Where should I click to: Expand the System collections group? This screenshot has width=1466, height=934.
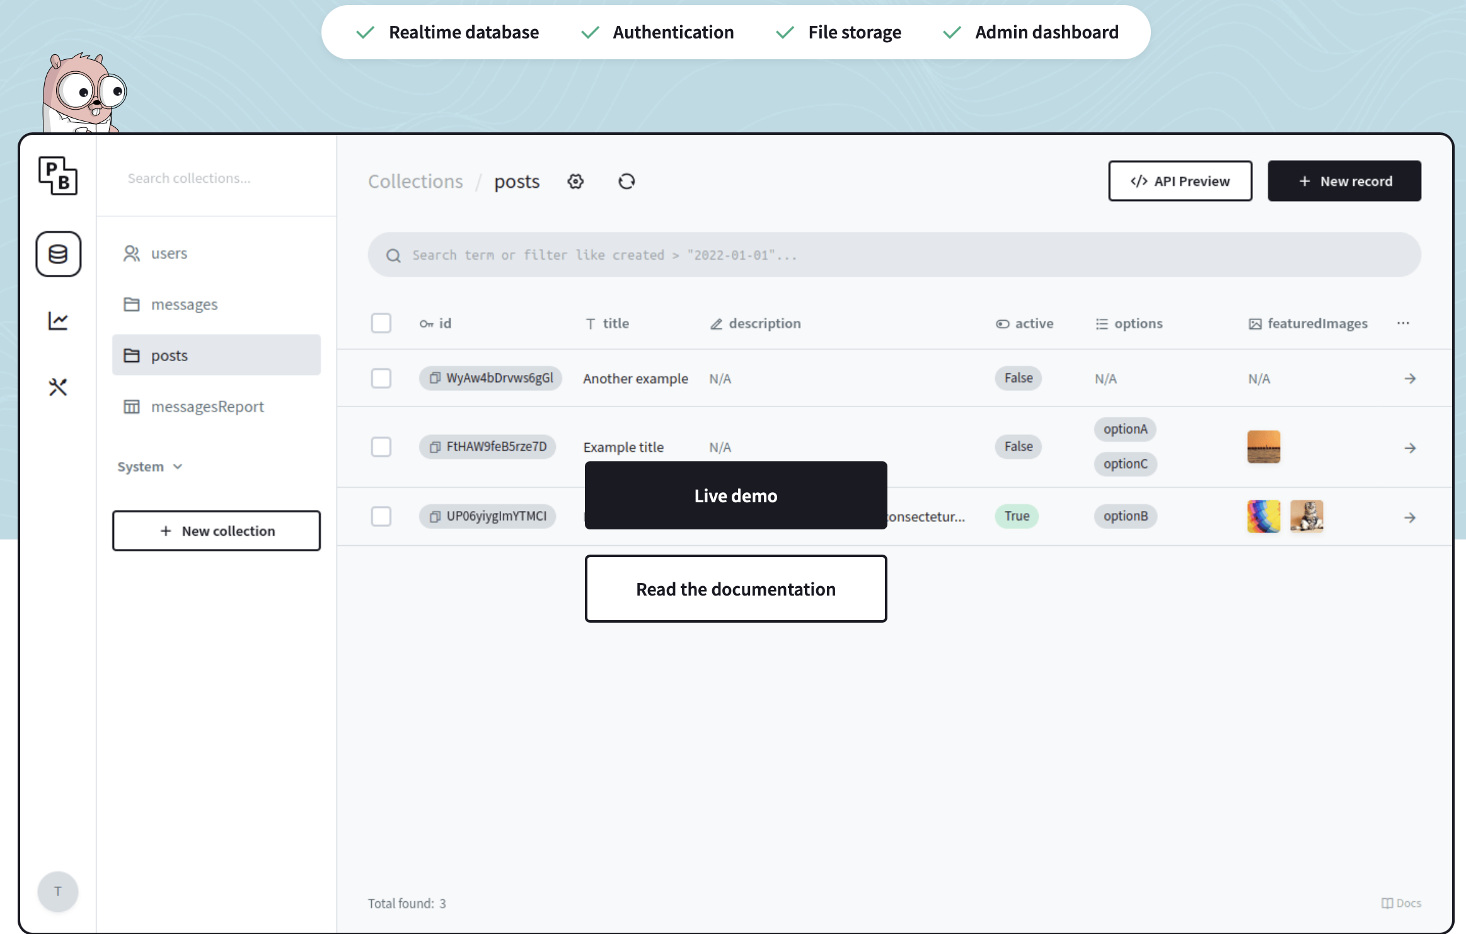click(149, 467)
